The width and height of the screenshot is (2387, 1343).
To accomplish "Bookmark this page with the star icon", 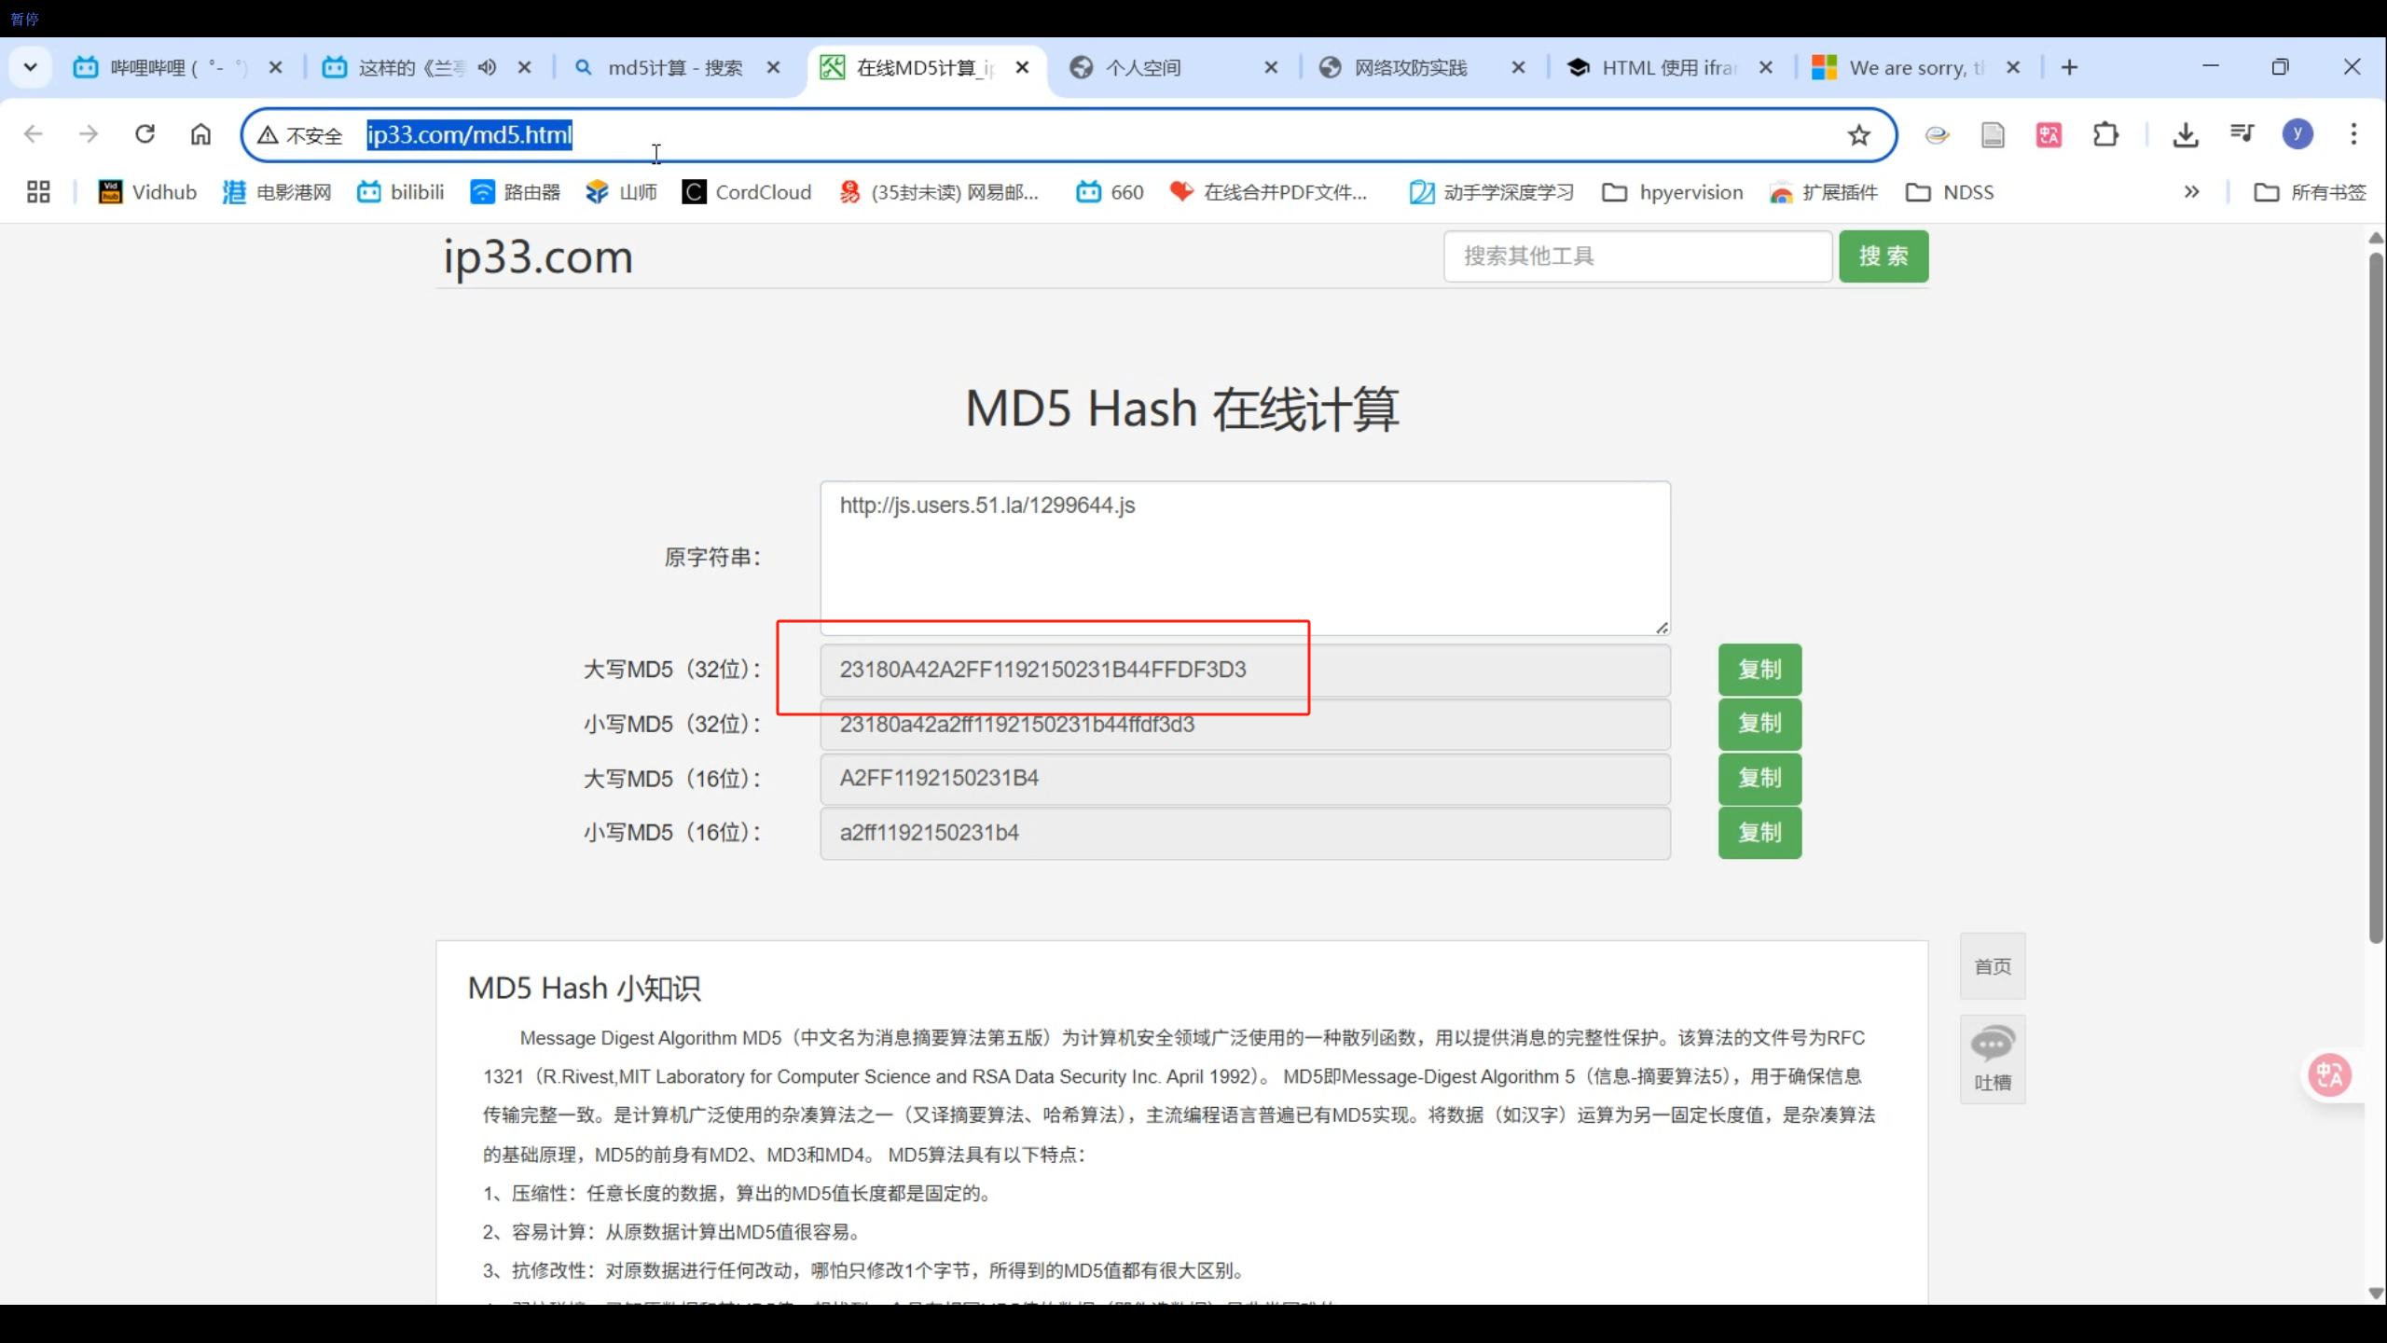I will 1858,135.
